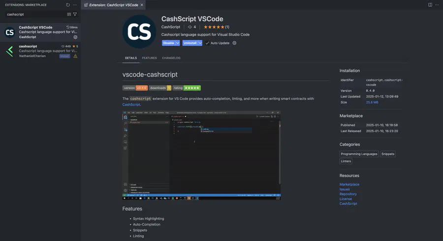Click the Syntax Highlighting feature bullet
Image resolution: width=443 pixels, height=241 pixels.
tap(148, 218)
